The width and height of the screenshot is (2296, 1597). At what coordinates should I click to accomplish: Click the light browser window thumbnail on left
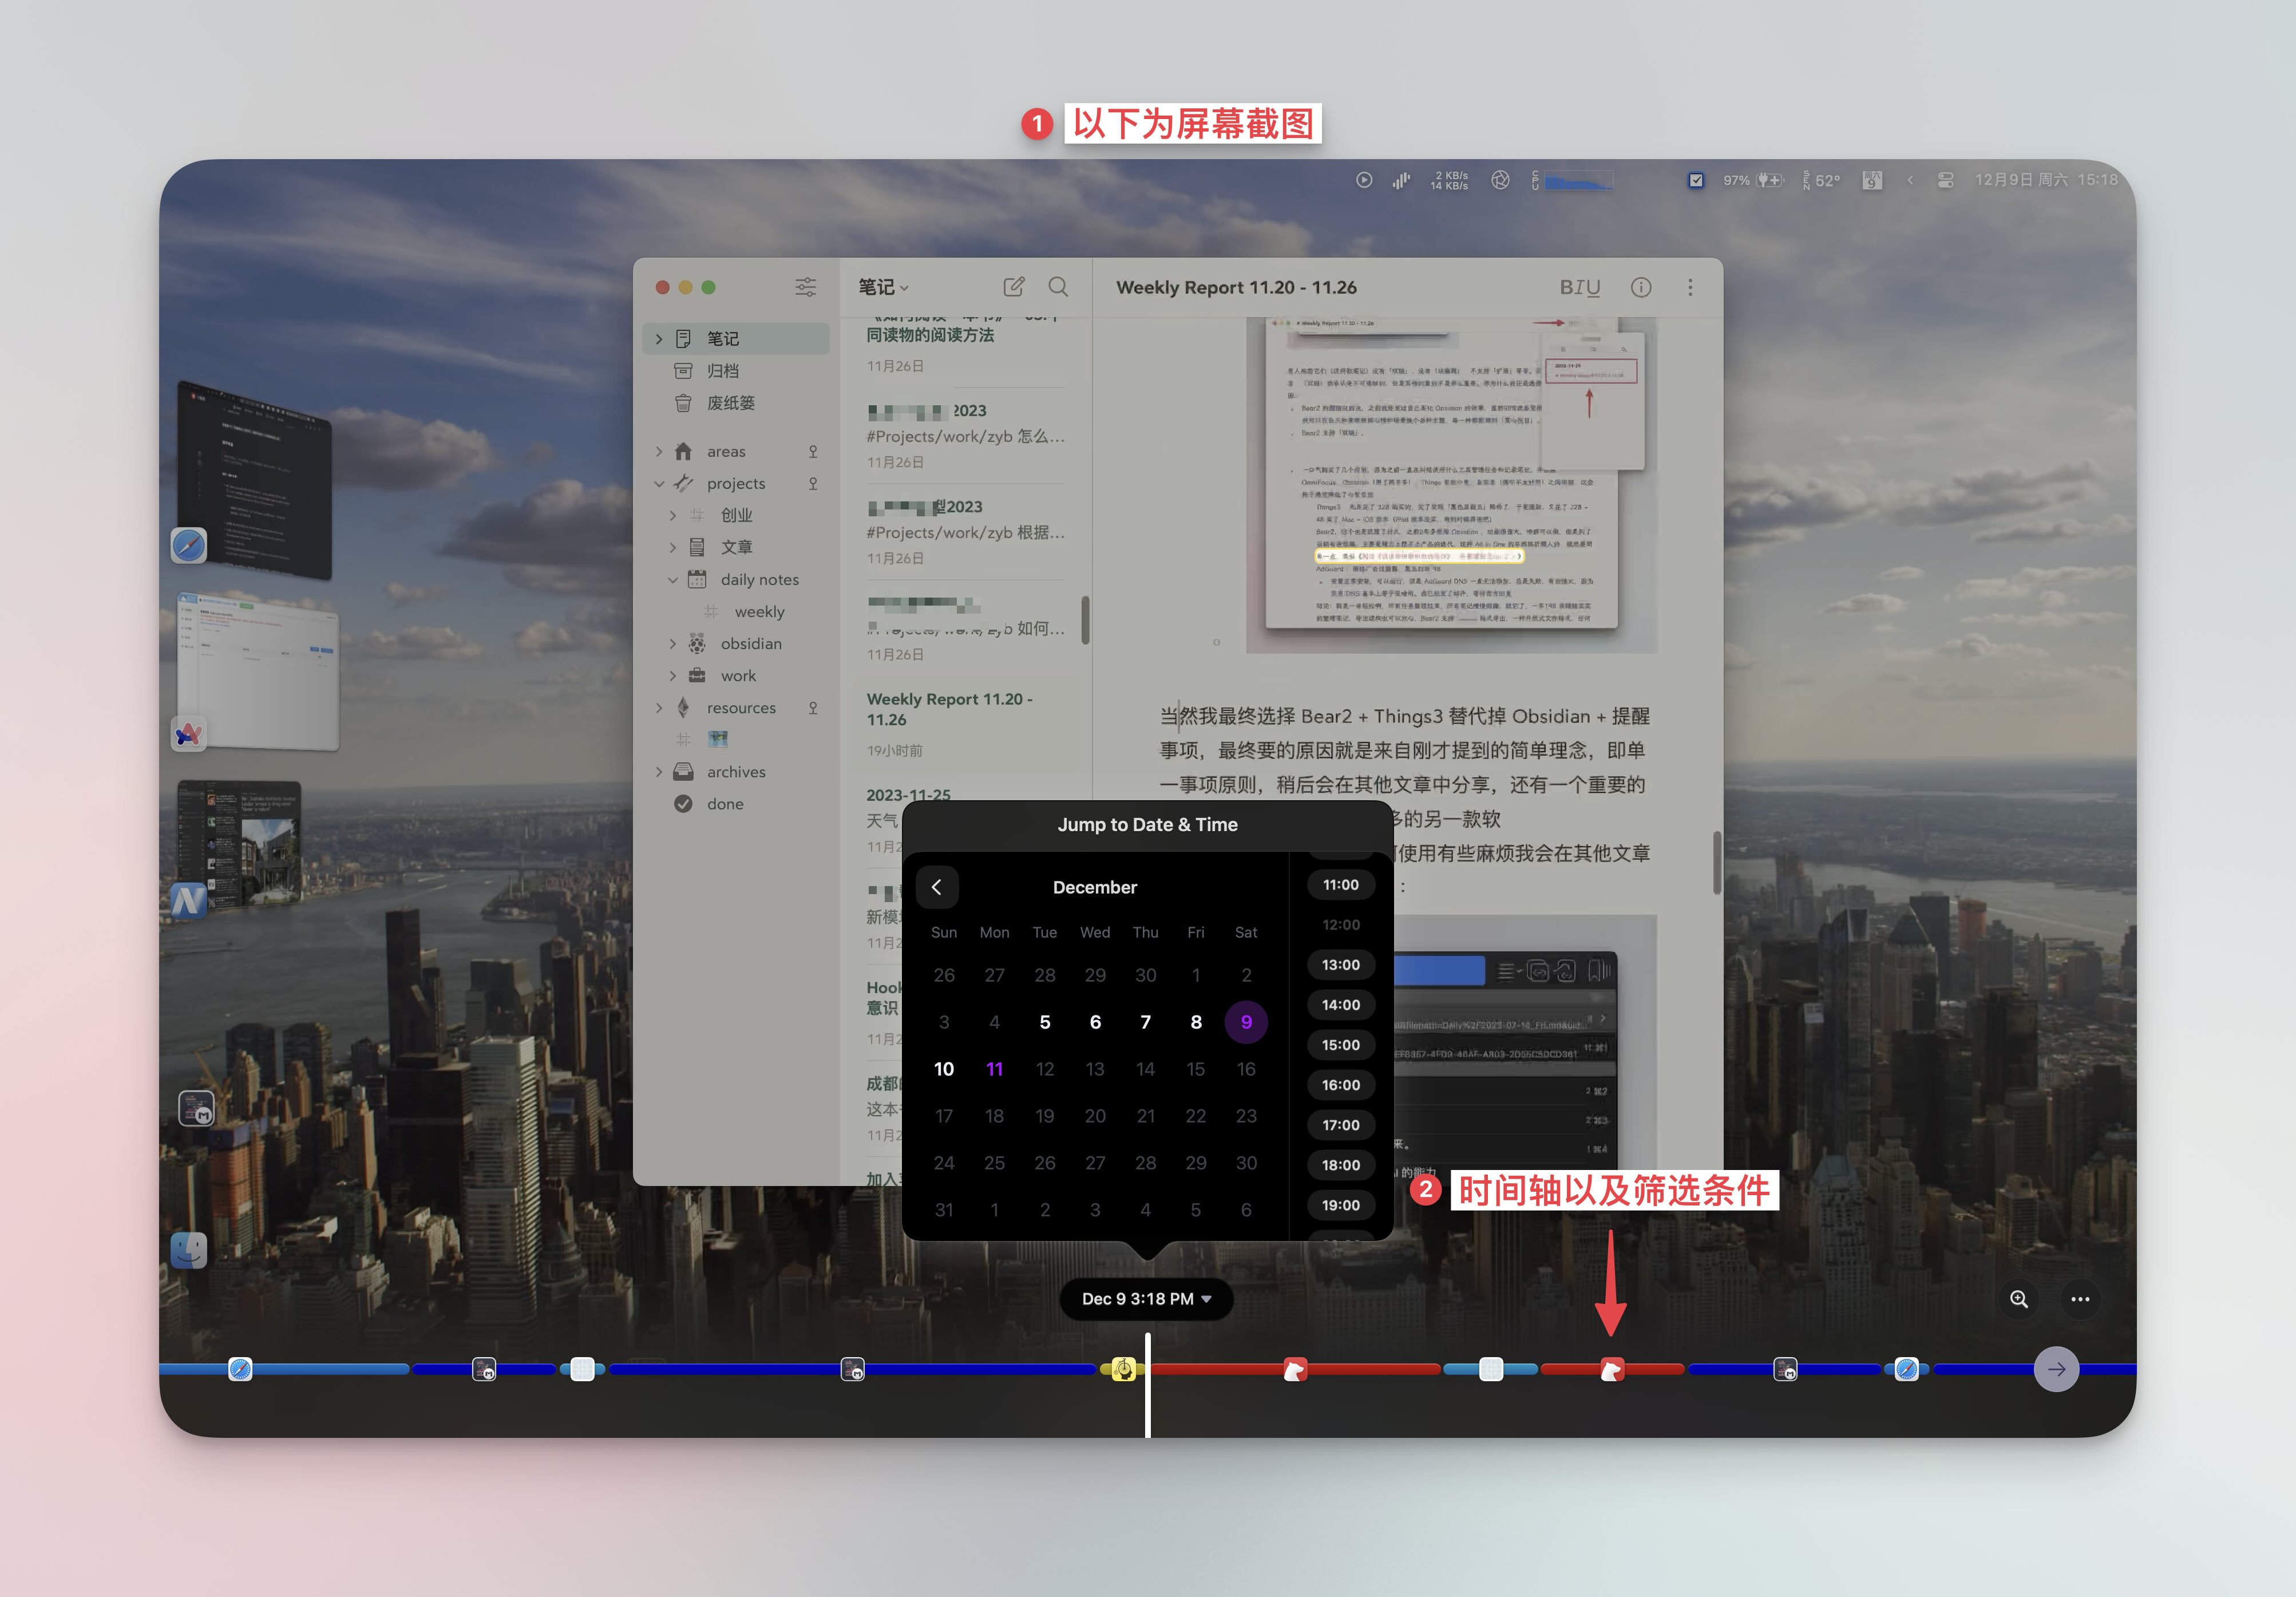[x=258, y=670]
